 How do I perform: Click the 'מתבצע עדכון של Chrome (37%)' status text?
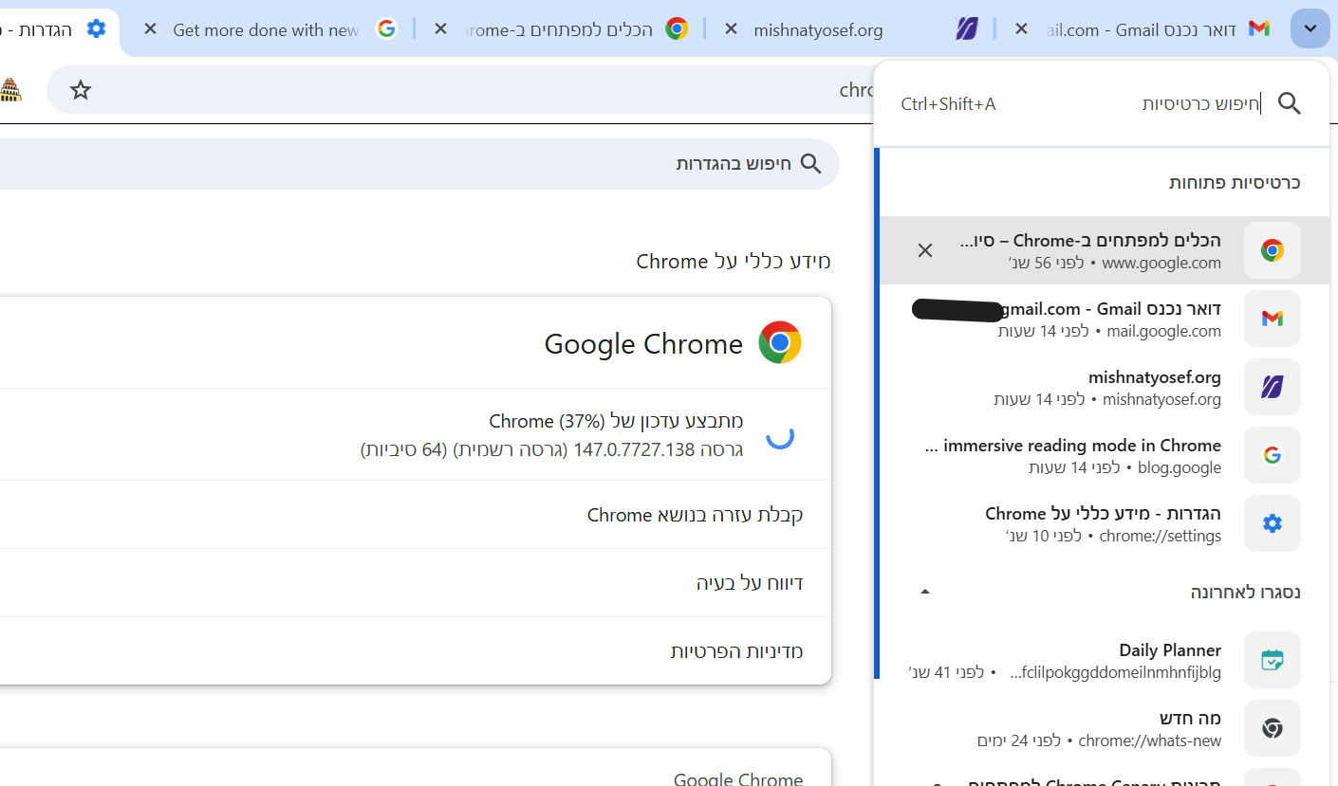coord(616,421)
